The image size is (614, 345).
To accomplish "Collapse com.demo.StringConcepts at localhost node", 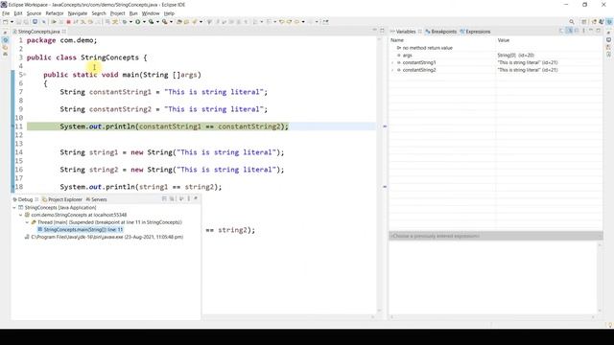I will click(21, 215).
